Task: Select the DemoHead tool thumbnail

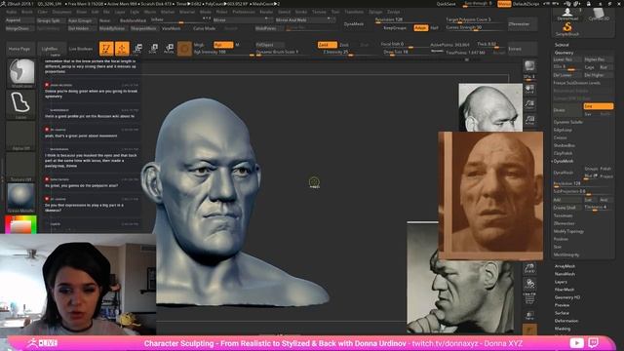Action: tap(567, 14)
